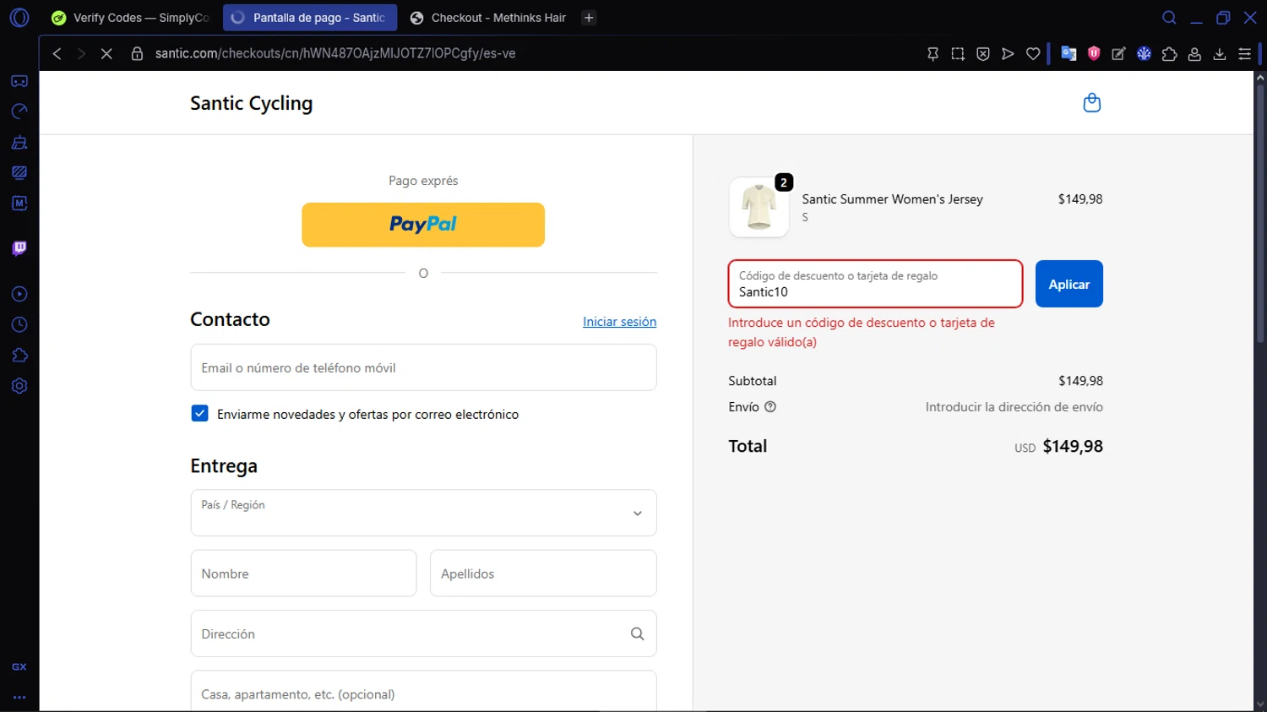Switch to Verify Codes — SimplyCodes tab

131,18
